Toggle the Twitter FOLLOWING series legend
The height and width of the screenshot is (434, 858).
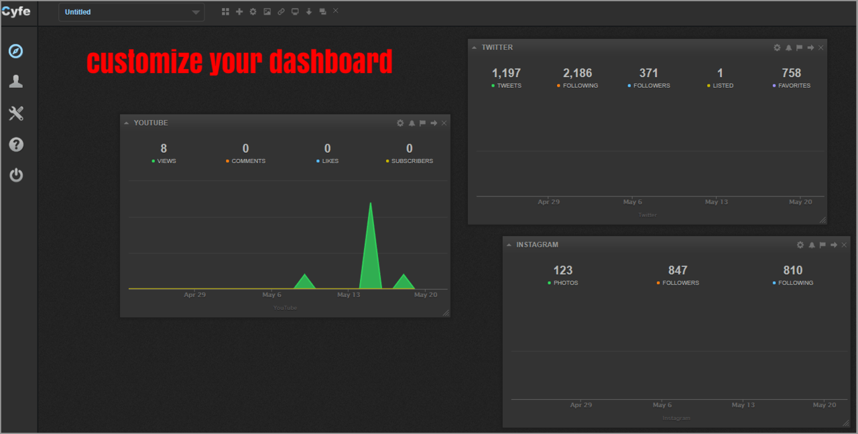[577, 86]
